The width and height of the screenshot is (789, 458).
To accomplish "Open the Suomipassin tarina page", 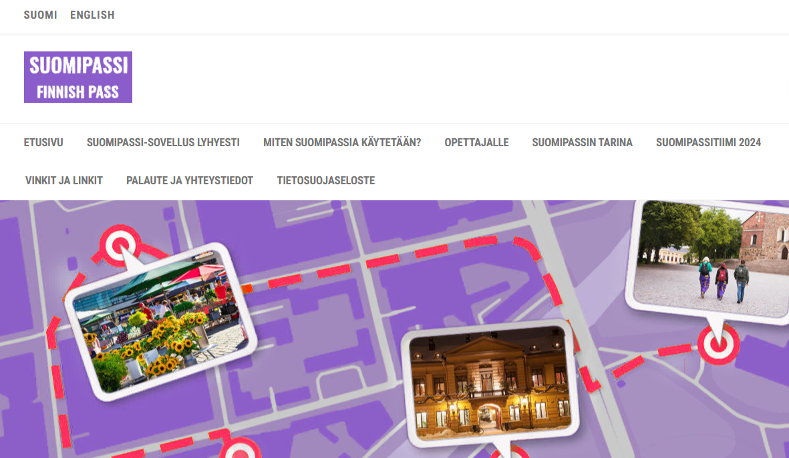I will [582, 142].
